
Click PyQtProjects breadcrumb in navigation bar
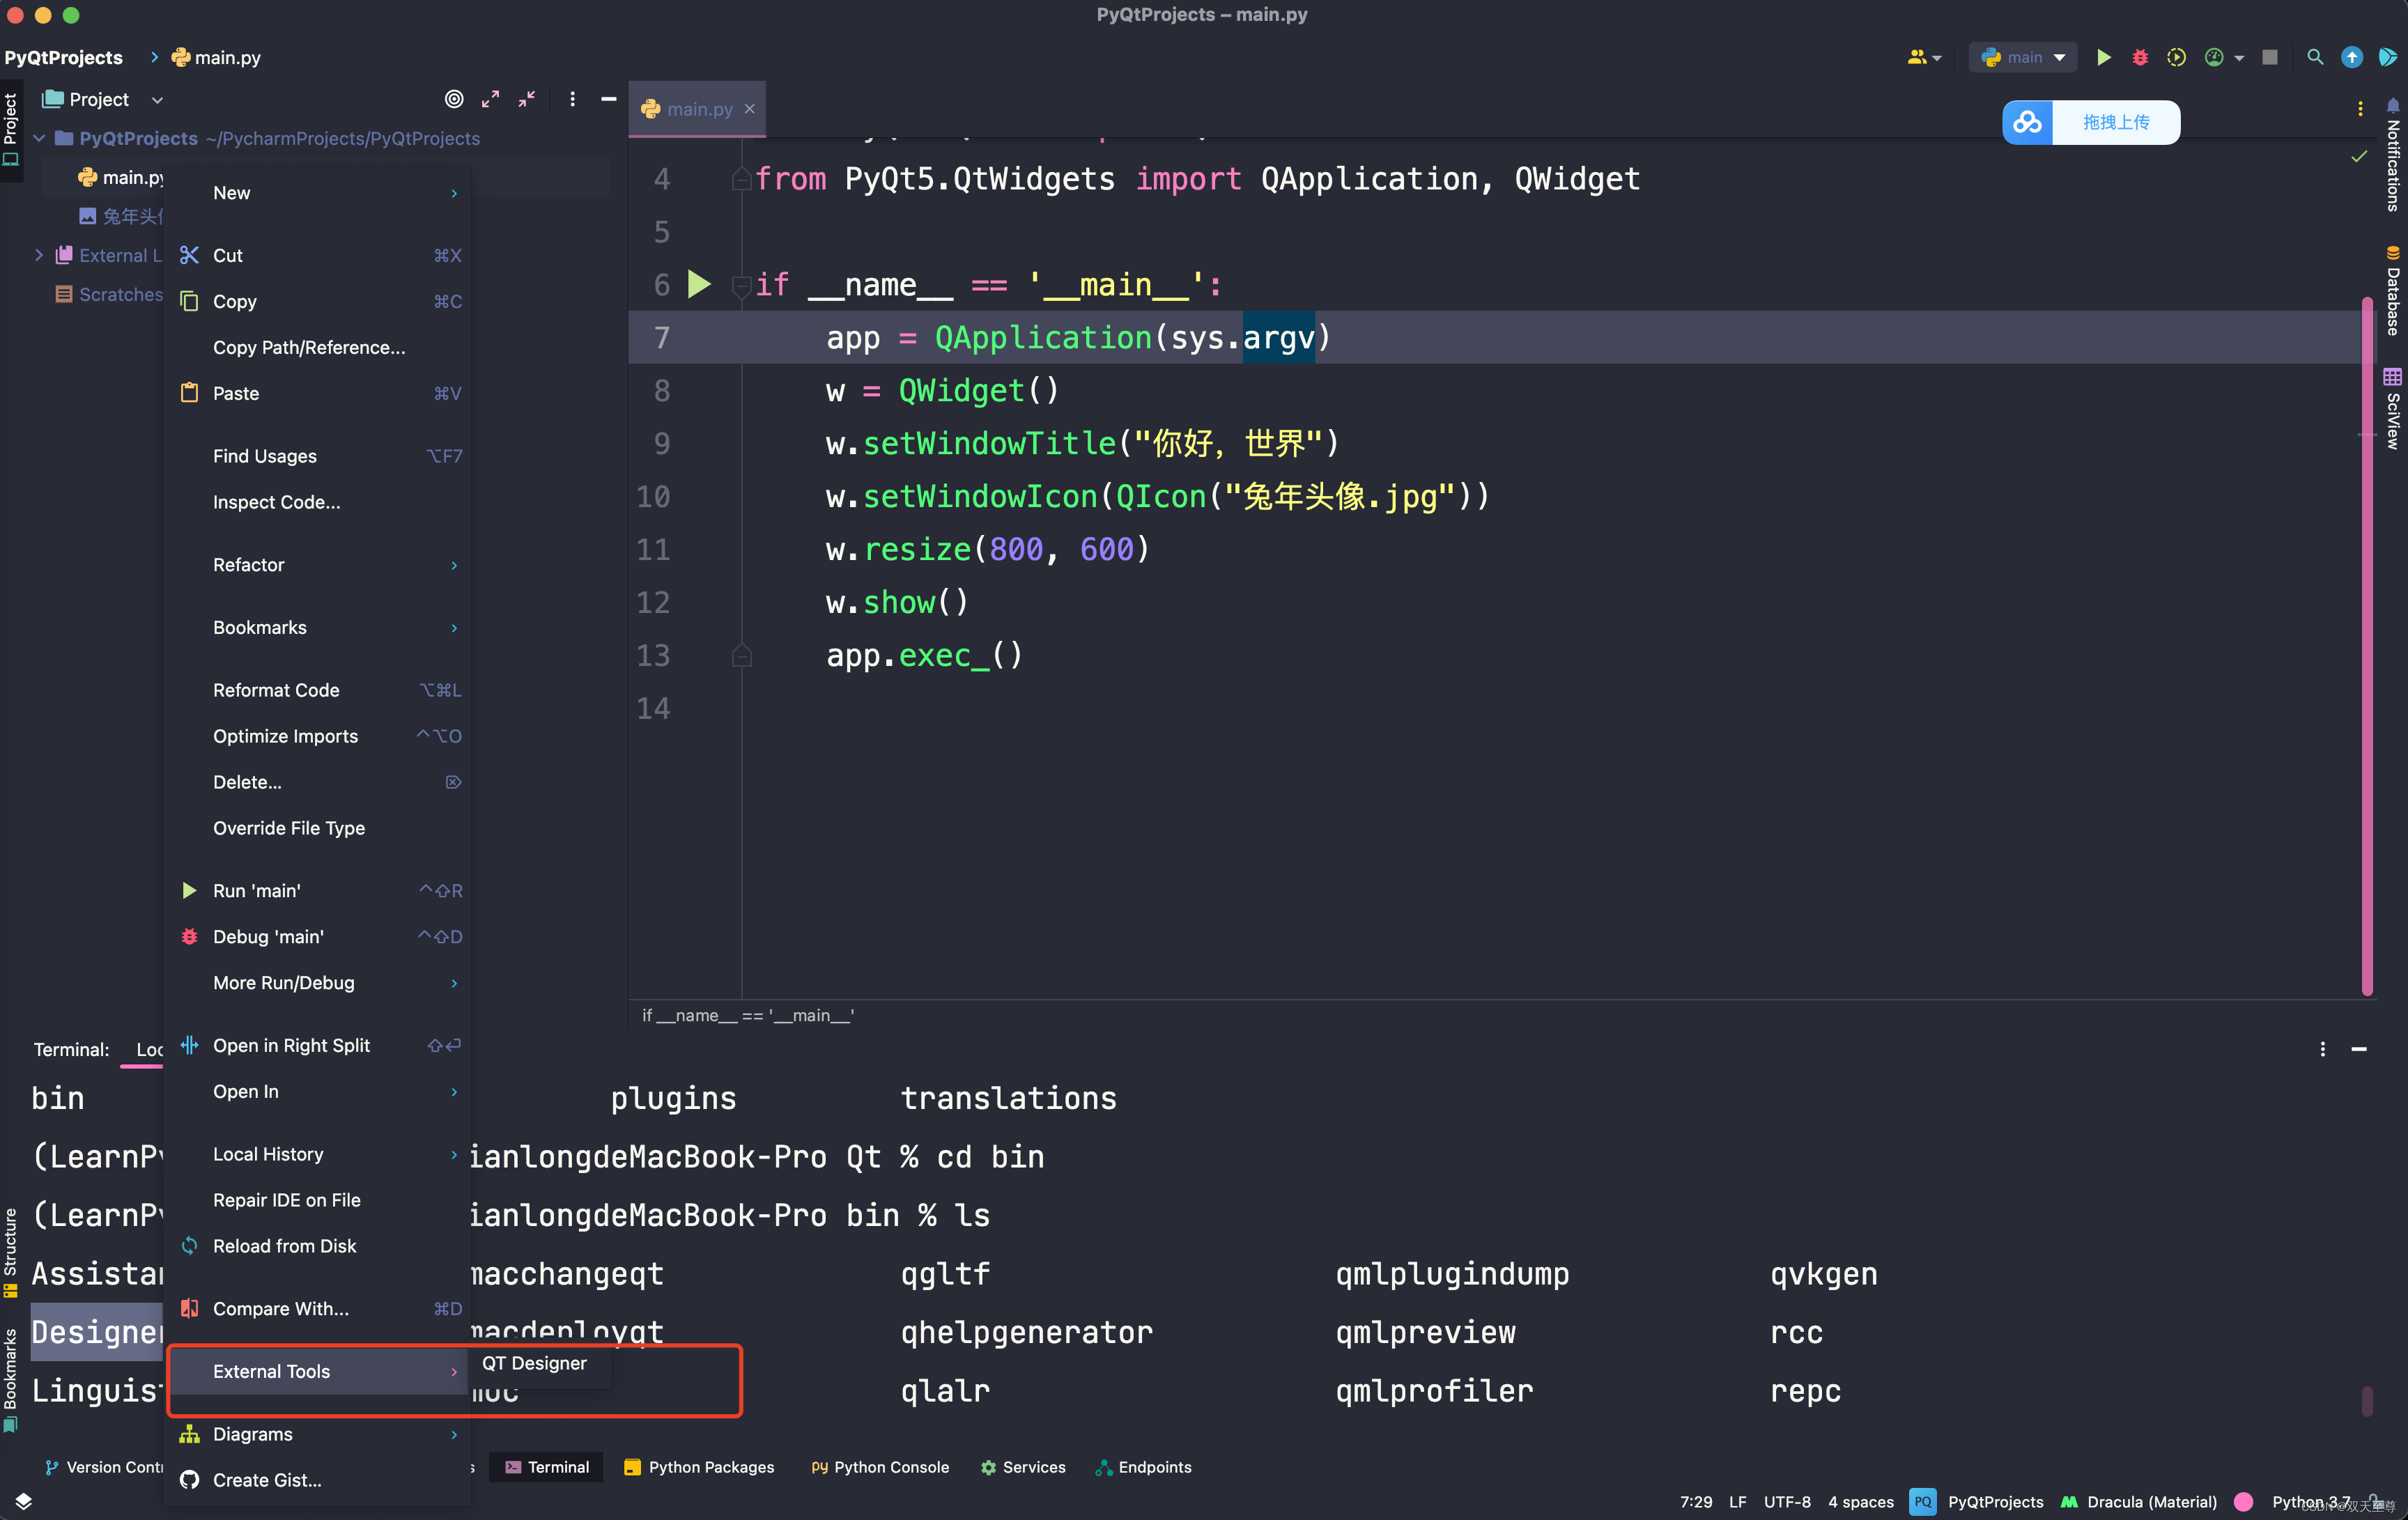[64, 57]
